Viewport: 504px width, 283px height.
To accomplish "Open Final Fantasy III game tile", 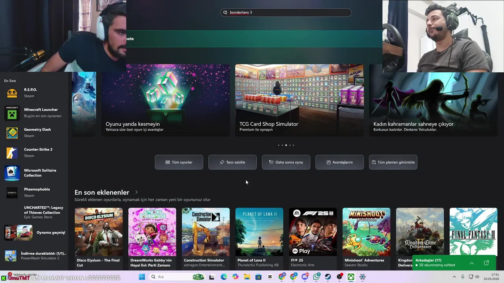I will point(473,232).
